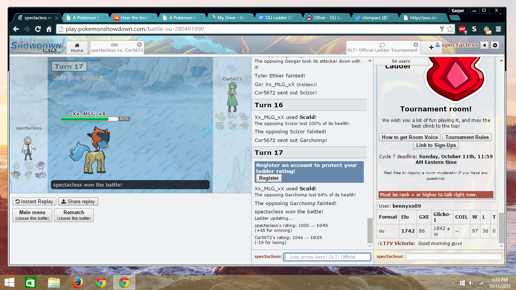
Task: Click the 94 users list header
Action: (401, 61)
